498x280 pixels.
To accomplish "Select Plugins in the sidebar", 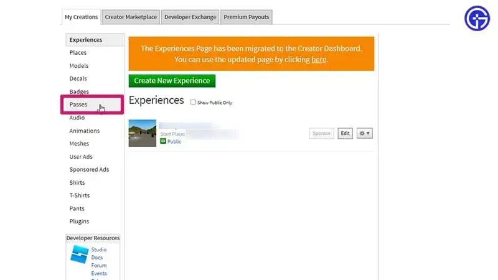I will click(79, 222).
